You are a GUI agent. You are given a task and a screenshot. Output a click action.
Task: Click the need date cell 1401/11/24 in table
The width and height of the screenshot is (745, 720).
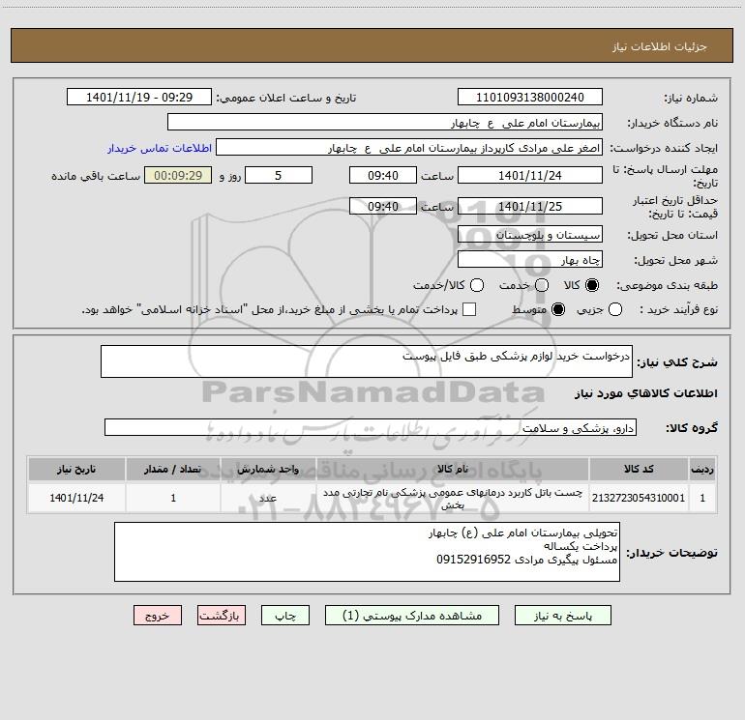click(76, 498)
